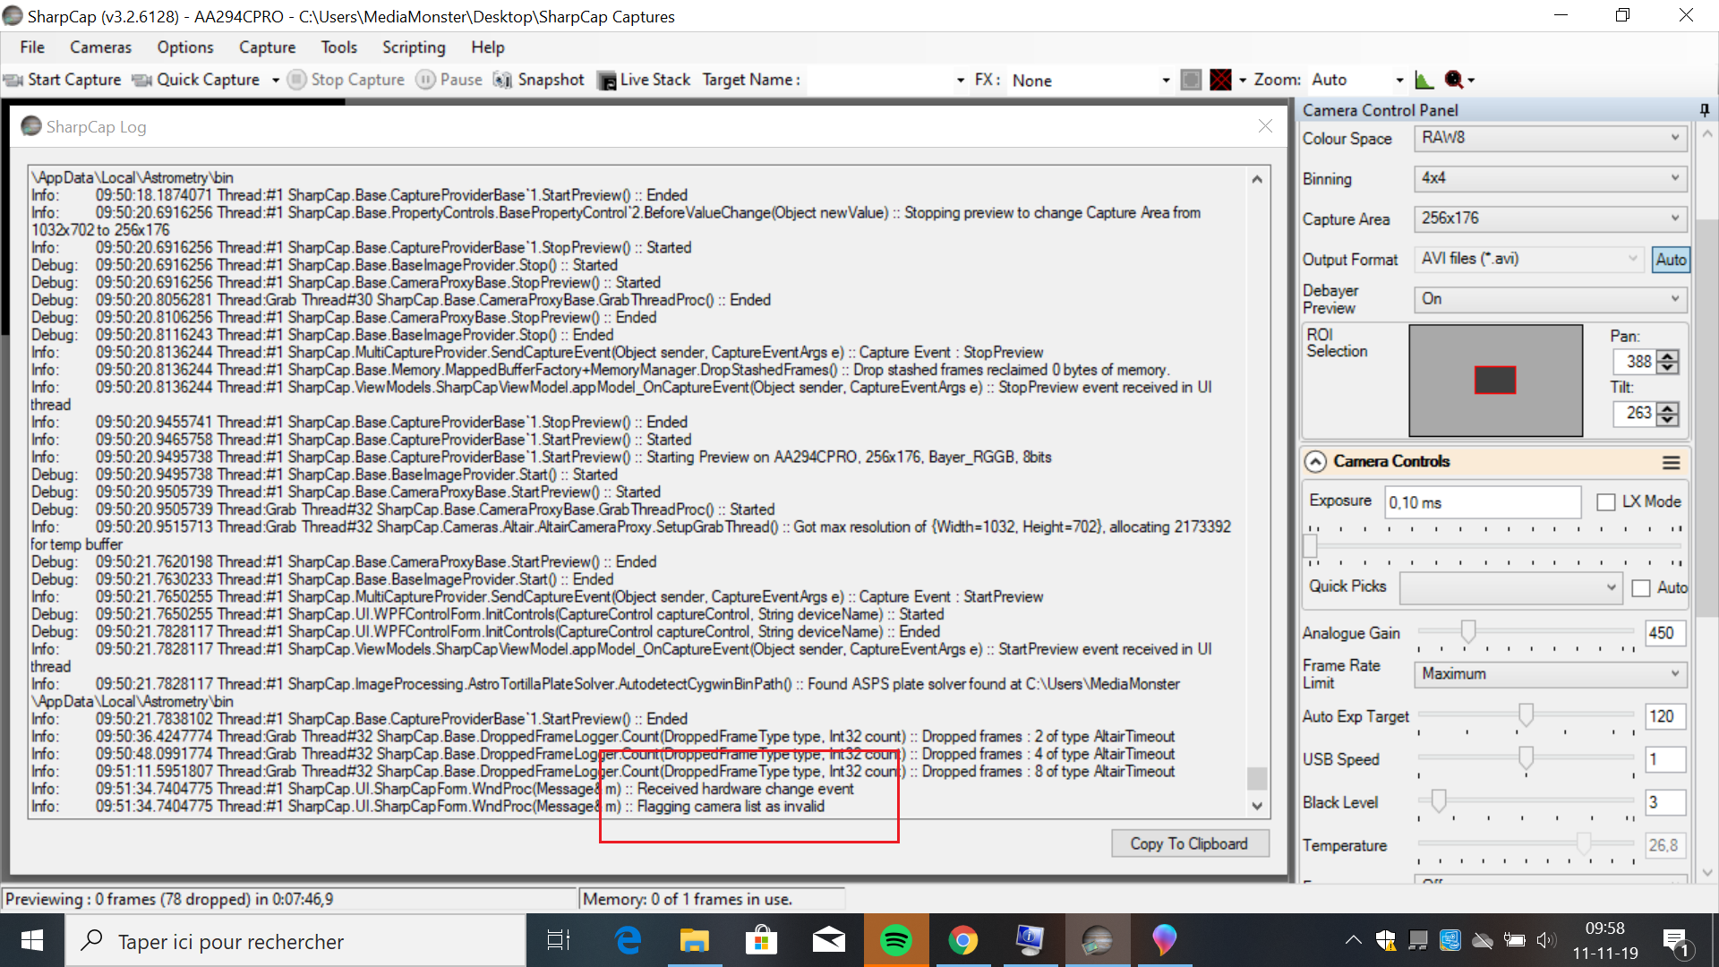1719x967 pixels.
Task: Click the Analogue Gain slider handle
Action: [1468, 632]
